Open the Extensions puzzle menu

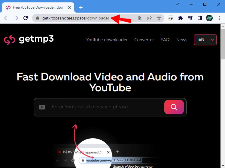point(180,18)
